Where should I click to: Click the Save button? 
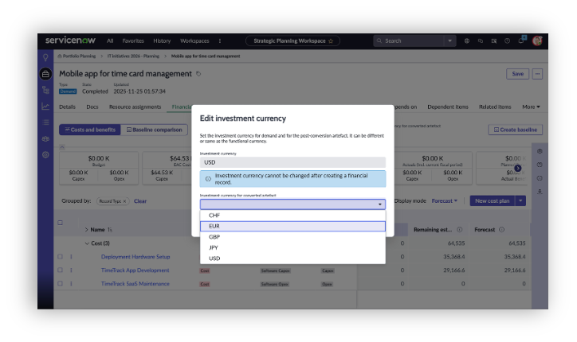[517, 74]
